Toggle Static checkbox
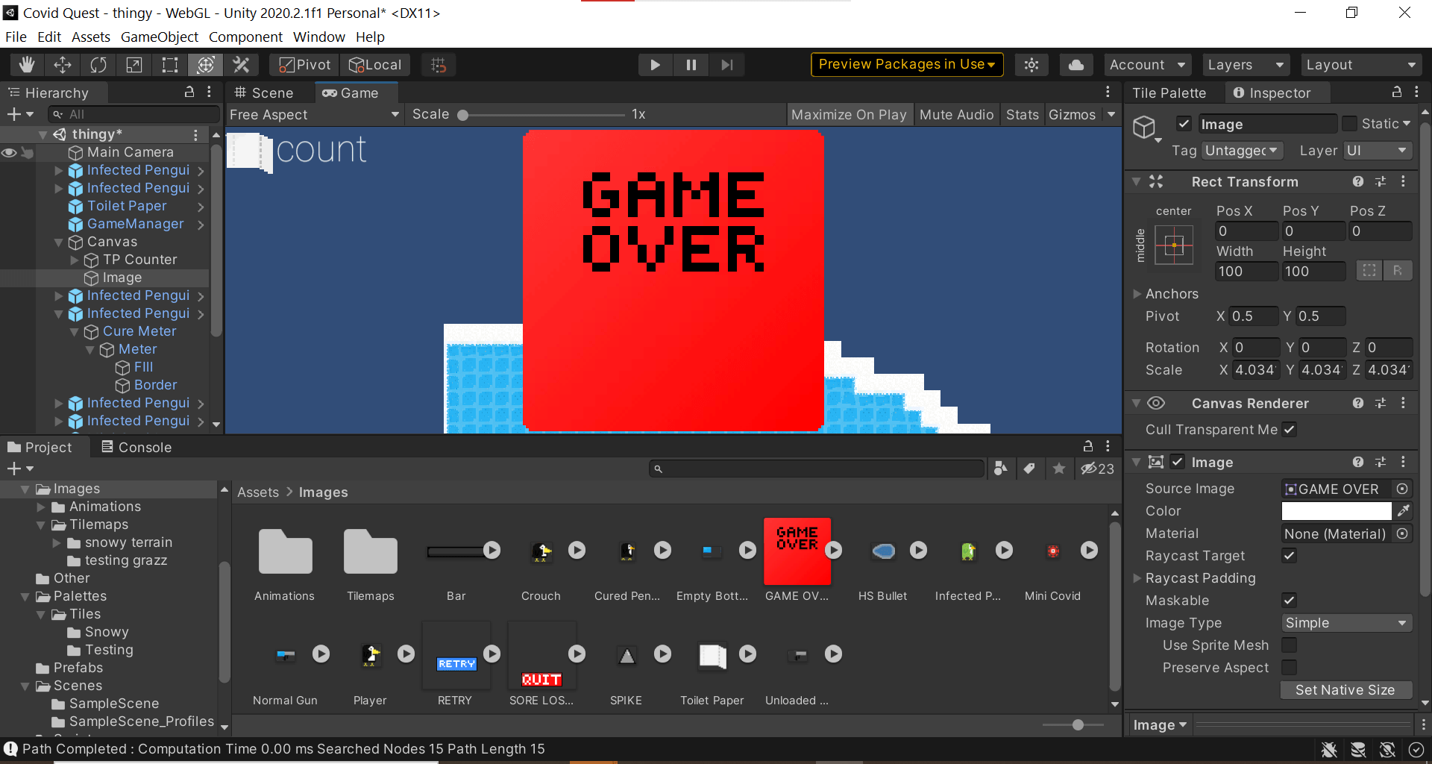The height and width of the screenshot is (764, 1432). point(1349,124)
